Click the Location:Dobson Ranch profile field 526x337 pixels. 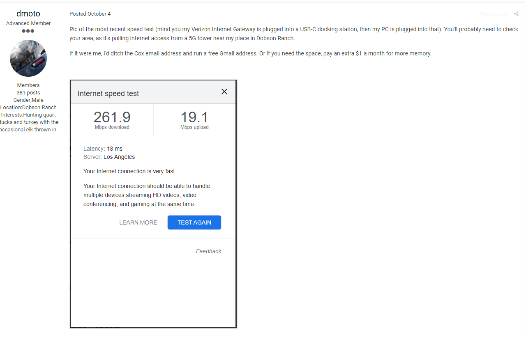(28, 108)
